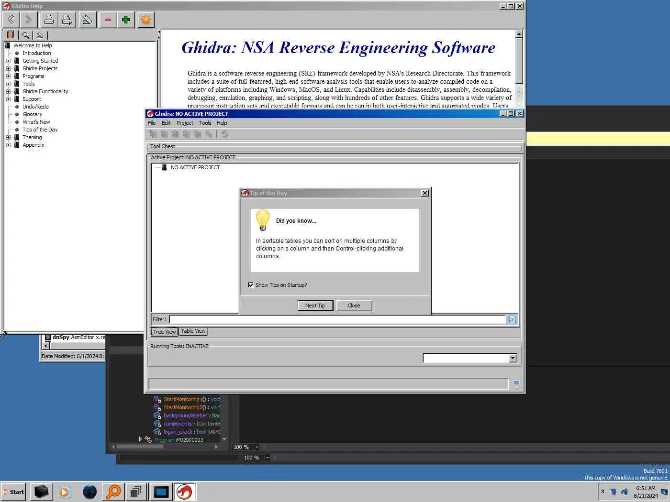Open the dnSpy 100% zoom dropdown
This screenshot has height=502, width=670.
coord(257,447)
